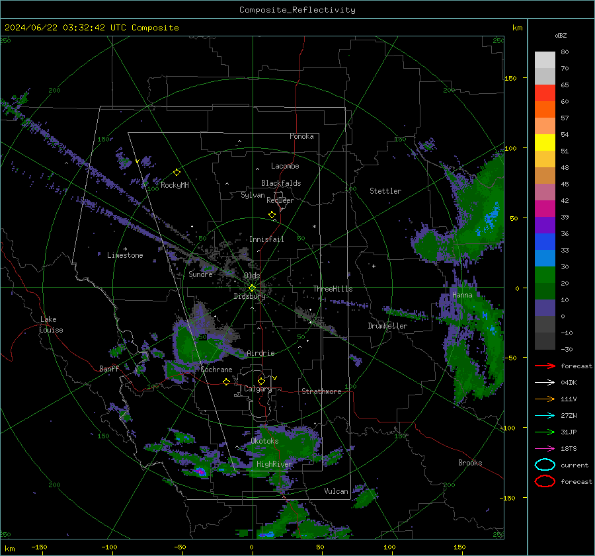595x556 pixels.
Task: Click the Vulcan label
Action: (336, 491)
